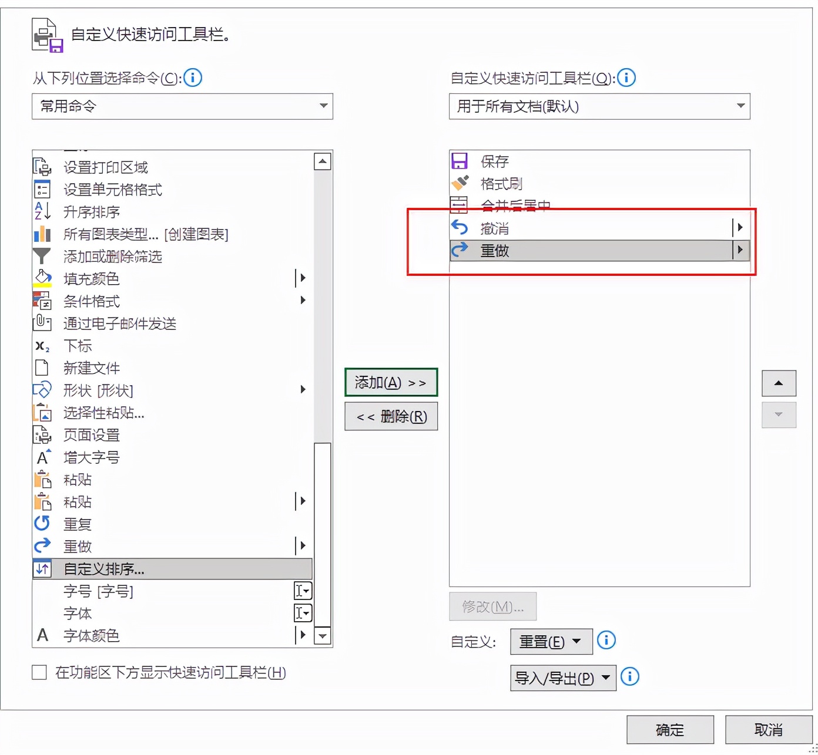Select the 新建文件 blank page icon
Viewport: 818px width, 755px height.
(x=42, y=368)
